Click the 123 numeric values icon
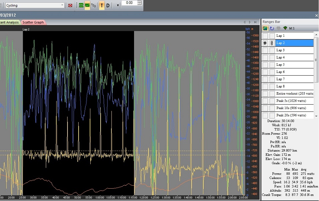Image resolution: width=319 pixels, height=201 pixels. click(93, 5)
